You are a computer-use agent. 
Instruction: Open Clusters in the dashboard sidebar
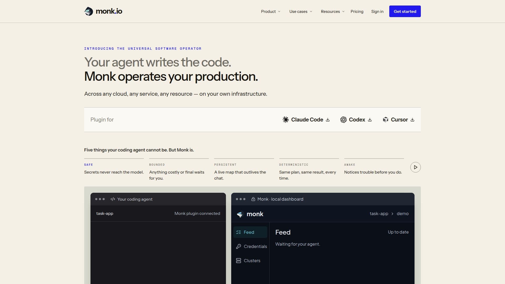(x=250, y=261)
